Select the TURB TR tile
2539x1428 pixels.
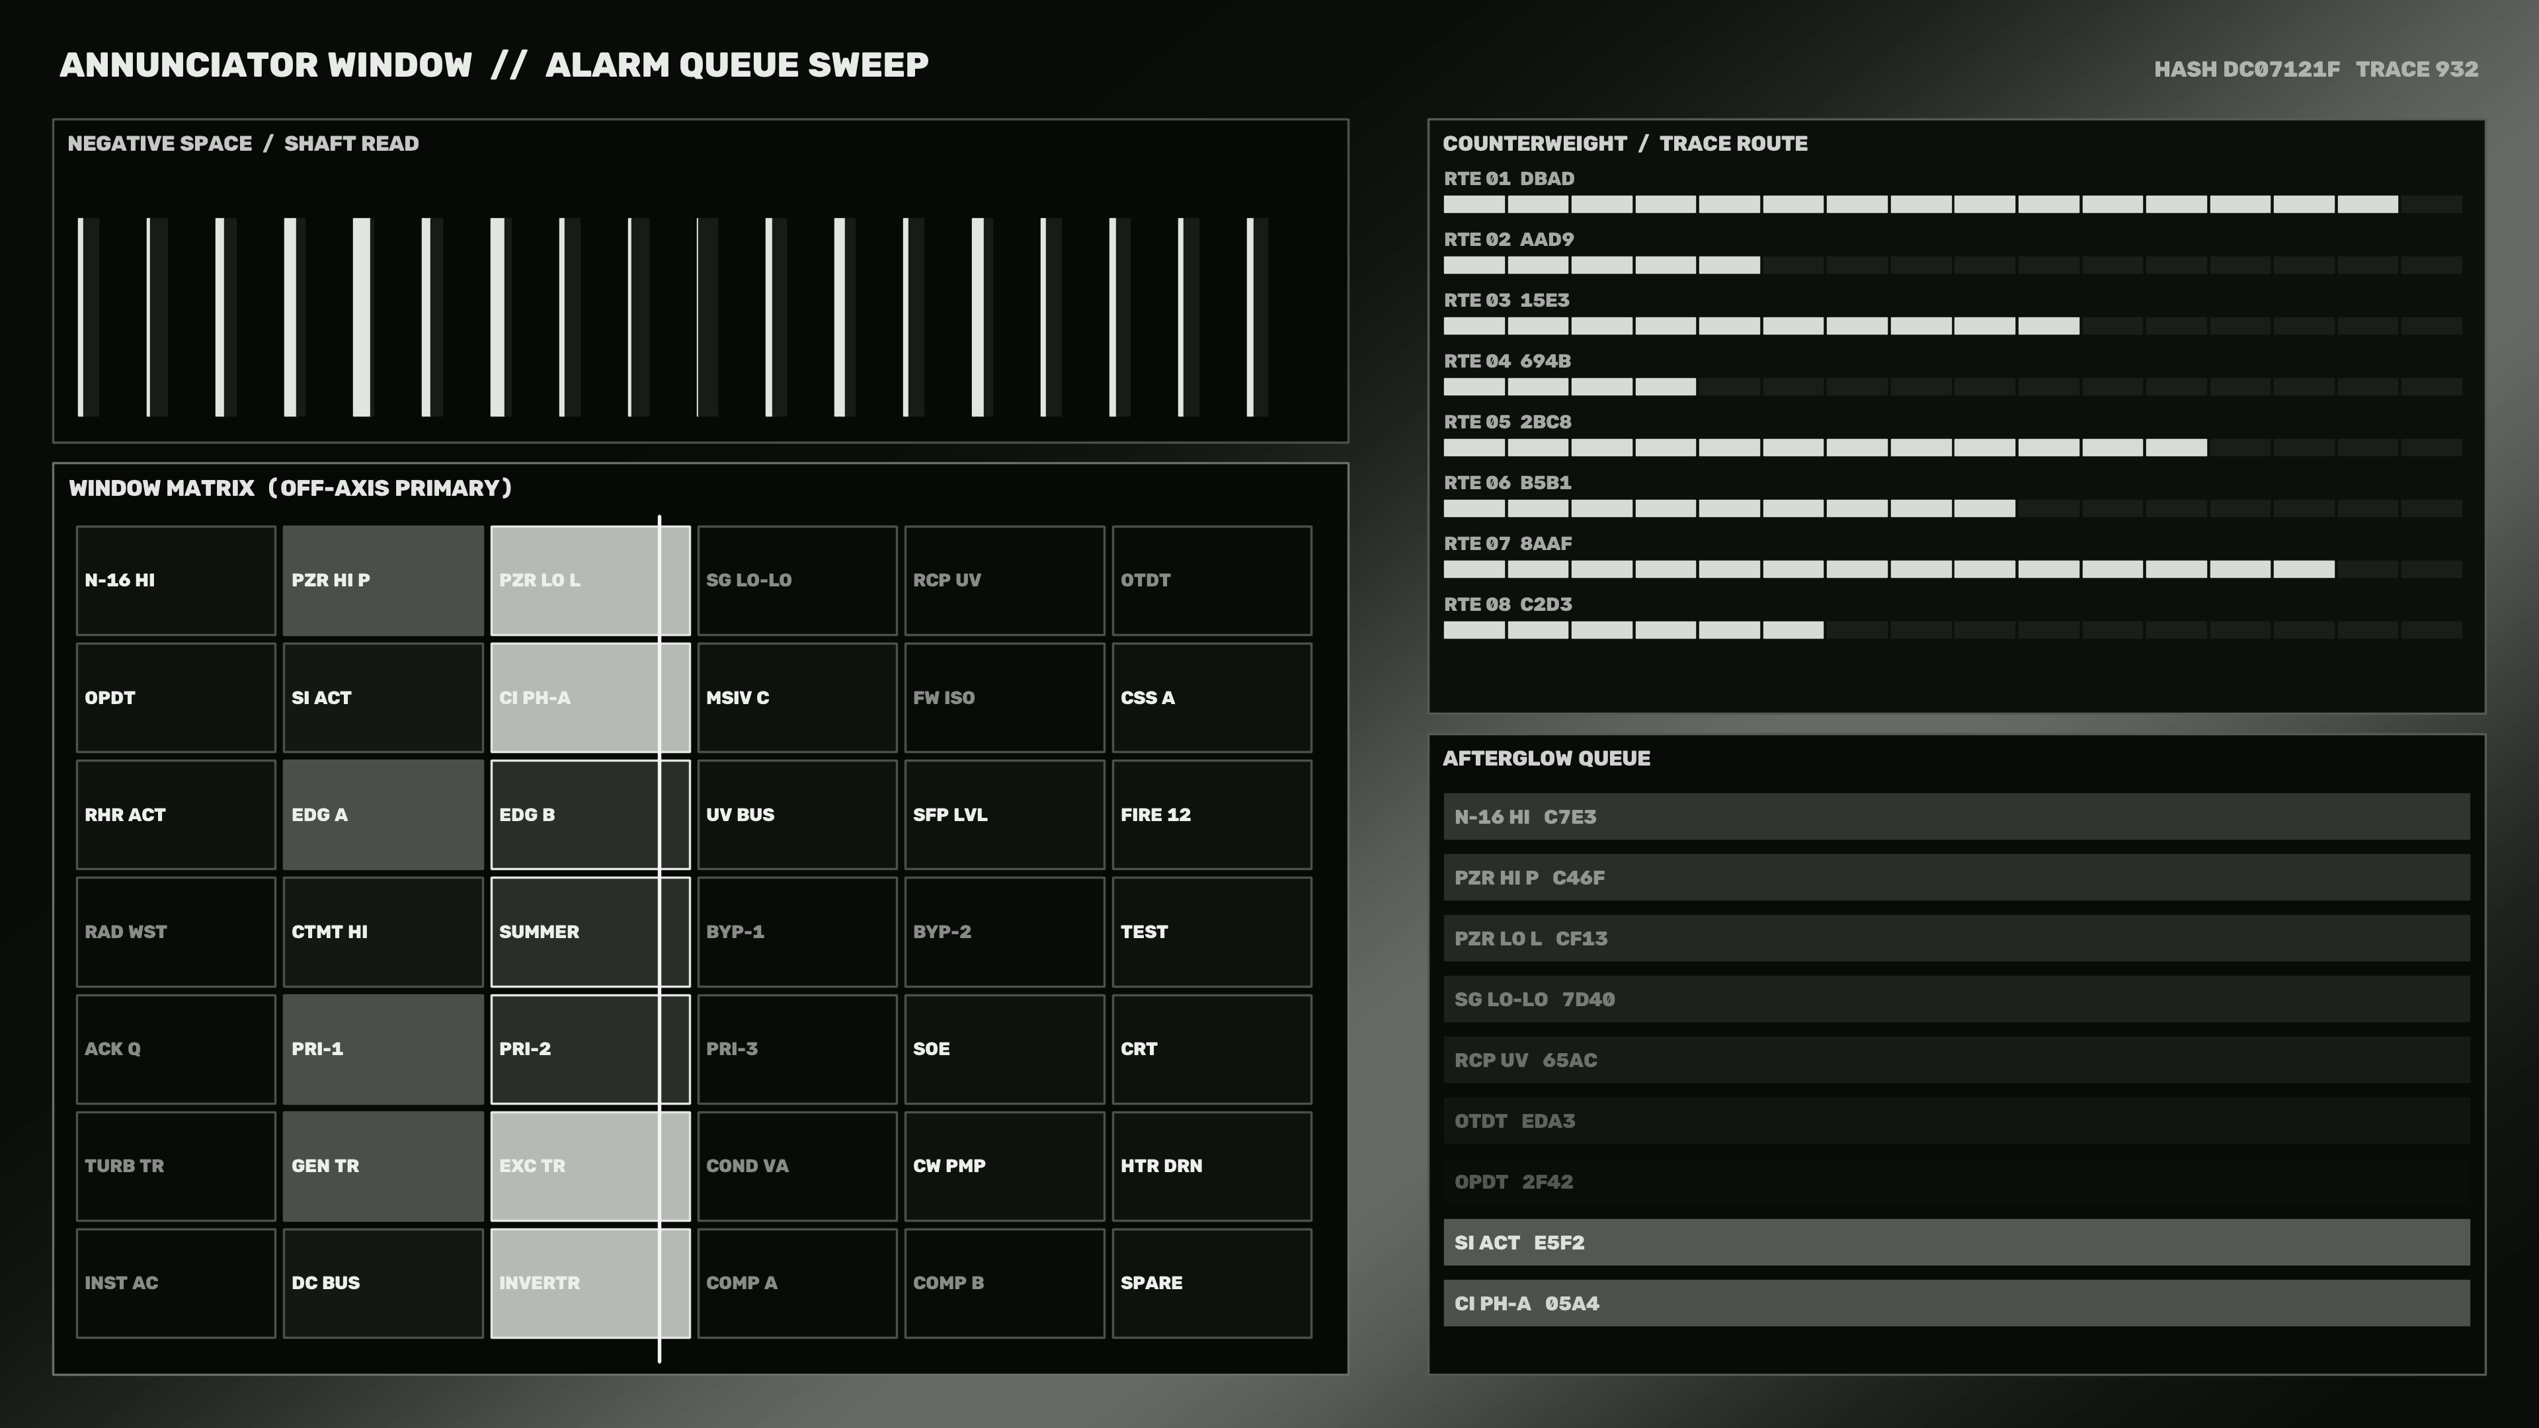pyautogui.click(x=175, y=1166)
